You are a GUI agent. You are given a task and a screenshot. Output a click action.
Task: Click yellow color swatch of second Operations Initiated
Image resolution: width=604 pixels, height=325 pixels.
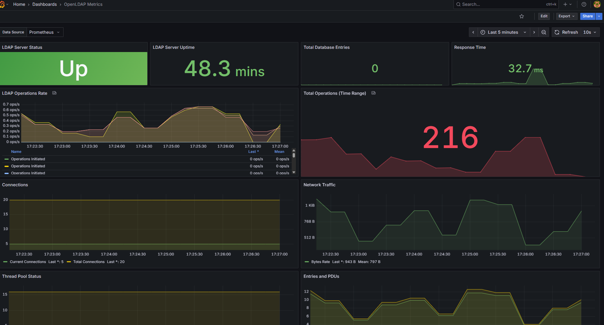[x=6, y=166]
